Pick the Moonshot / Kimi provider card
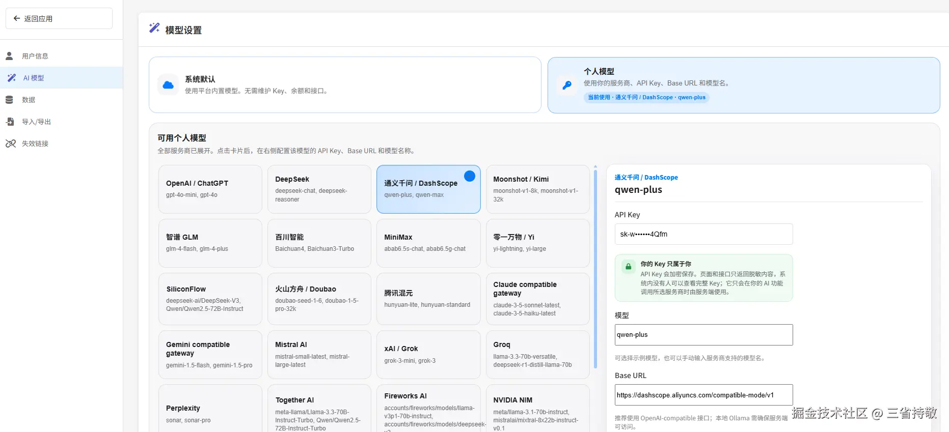This screenshot has width=949, height=432. (538, 189)
